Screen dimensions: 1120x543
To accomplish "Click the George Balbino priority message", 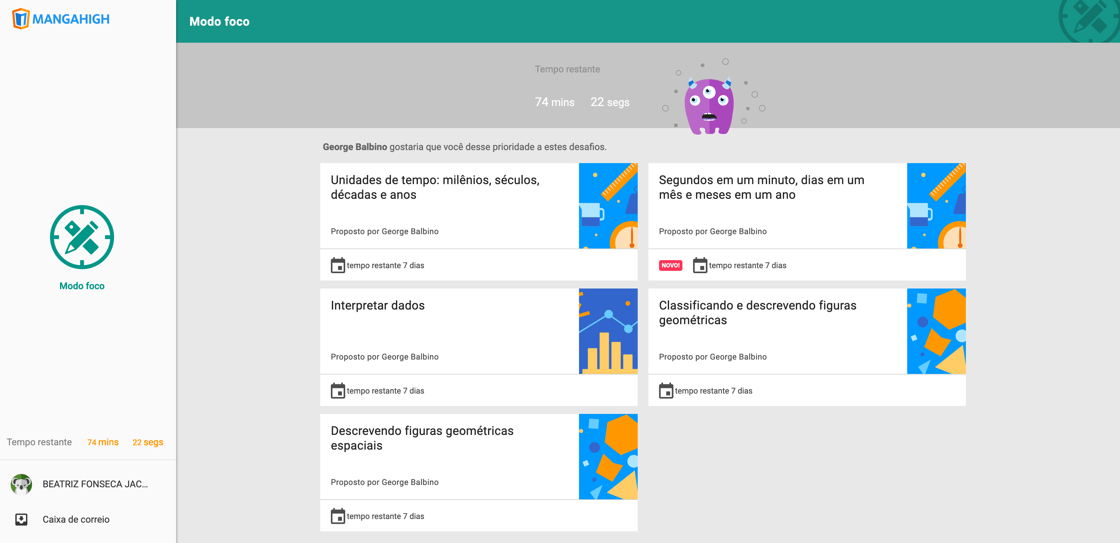I will pos(464,147).
